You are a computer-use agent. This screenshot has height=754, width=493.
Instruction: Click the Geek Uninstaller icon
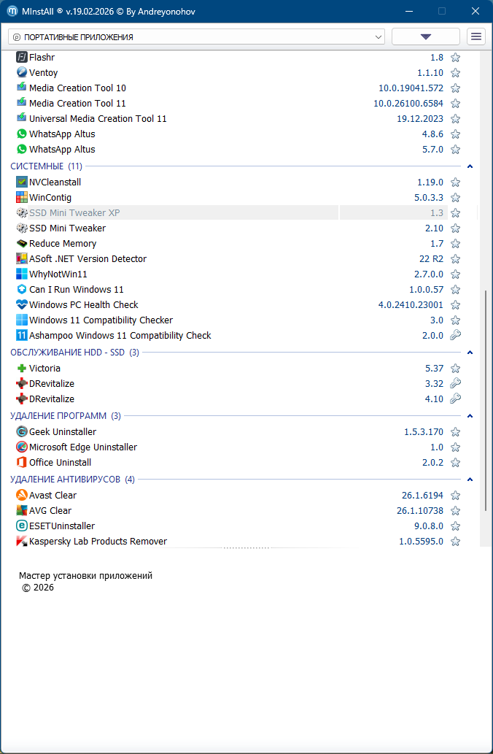[22, 432]
